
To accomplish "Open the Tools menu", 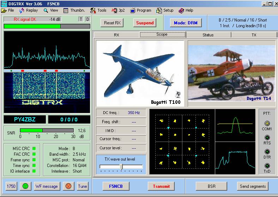I will (x=98, y=10).
